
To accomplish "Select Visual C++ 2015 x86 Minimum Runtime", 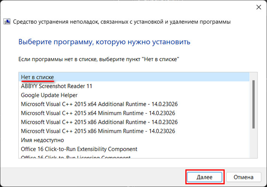I will 134,131.
